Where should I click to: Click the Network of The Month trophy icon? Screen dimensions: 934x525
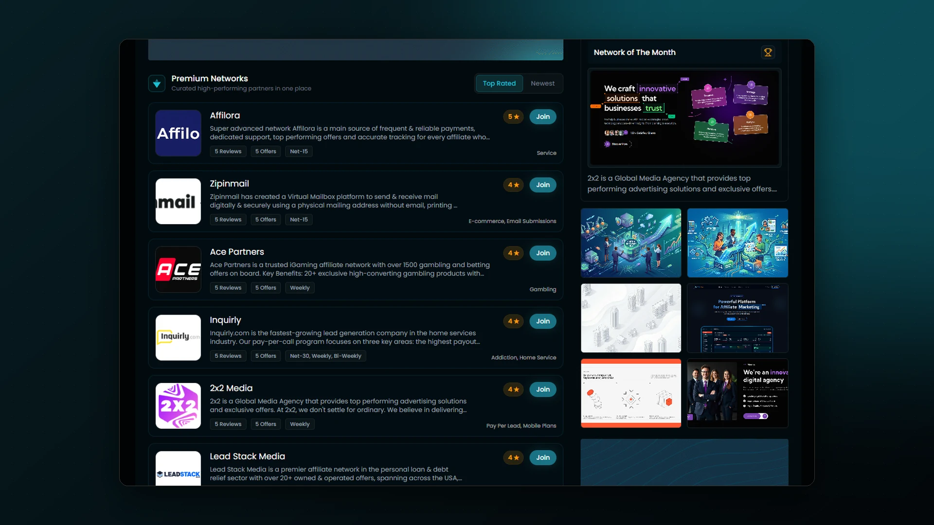768,52
